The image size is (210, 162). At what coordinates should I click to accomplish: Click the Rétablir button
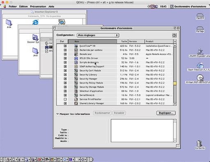point(119,113)
